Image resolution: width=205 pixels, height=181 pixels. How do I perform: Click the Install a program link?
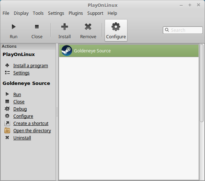pyautogui.click(x=31, y=65)
